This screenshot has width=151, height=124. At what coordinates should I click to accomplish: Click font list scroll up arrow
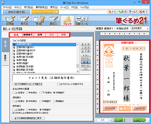click(78, 45)
